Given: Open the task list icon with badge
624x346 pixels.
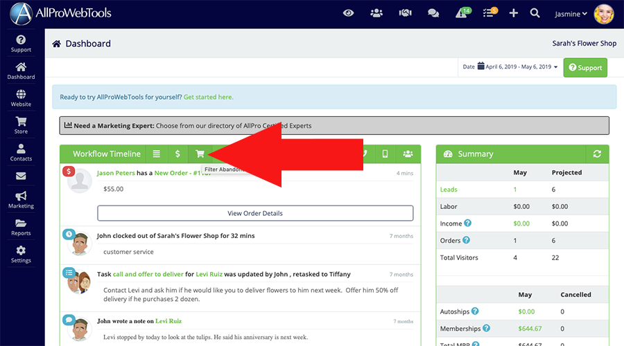Looking at the screenshot, I should (x=489, y=12).
